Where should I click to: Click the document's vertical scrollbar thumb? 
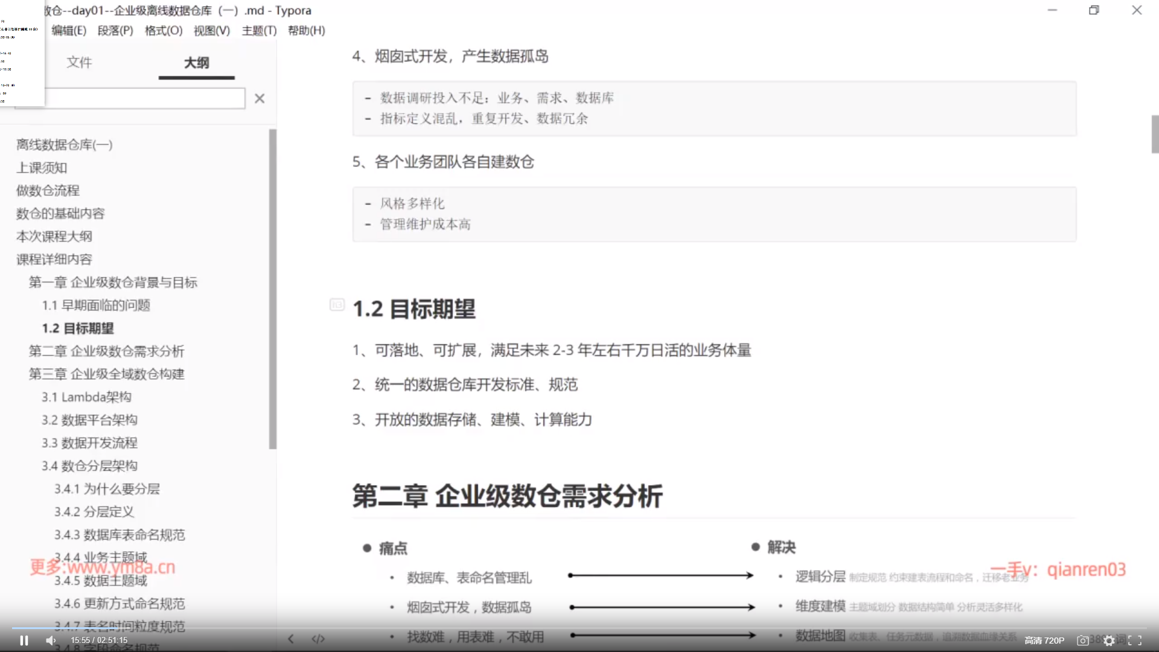pyautogui.click(x=1155, y=134)
